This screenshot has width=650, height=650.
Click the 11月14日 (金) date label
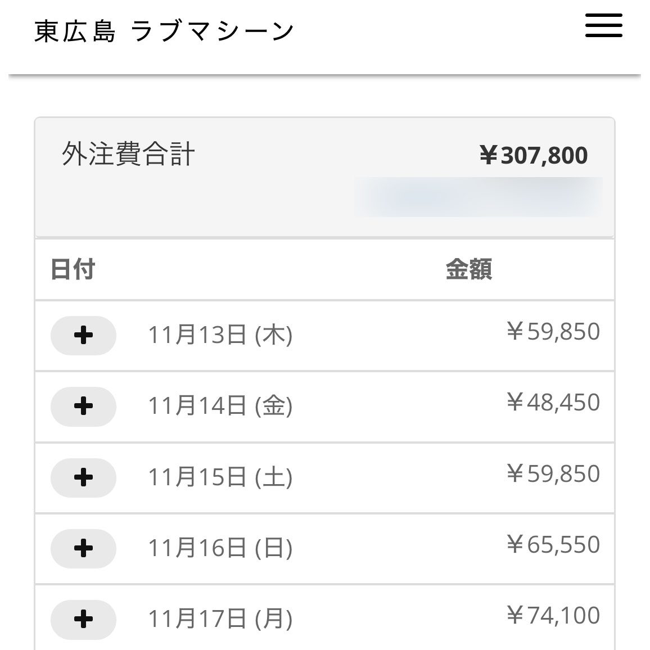(x=220, y=406)
